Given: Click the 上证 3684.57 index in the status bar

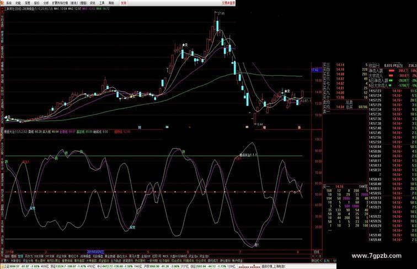Looking at the screenshot, I should (12, 266).
